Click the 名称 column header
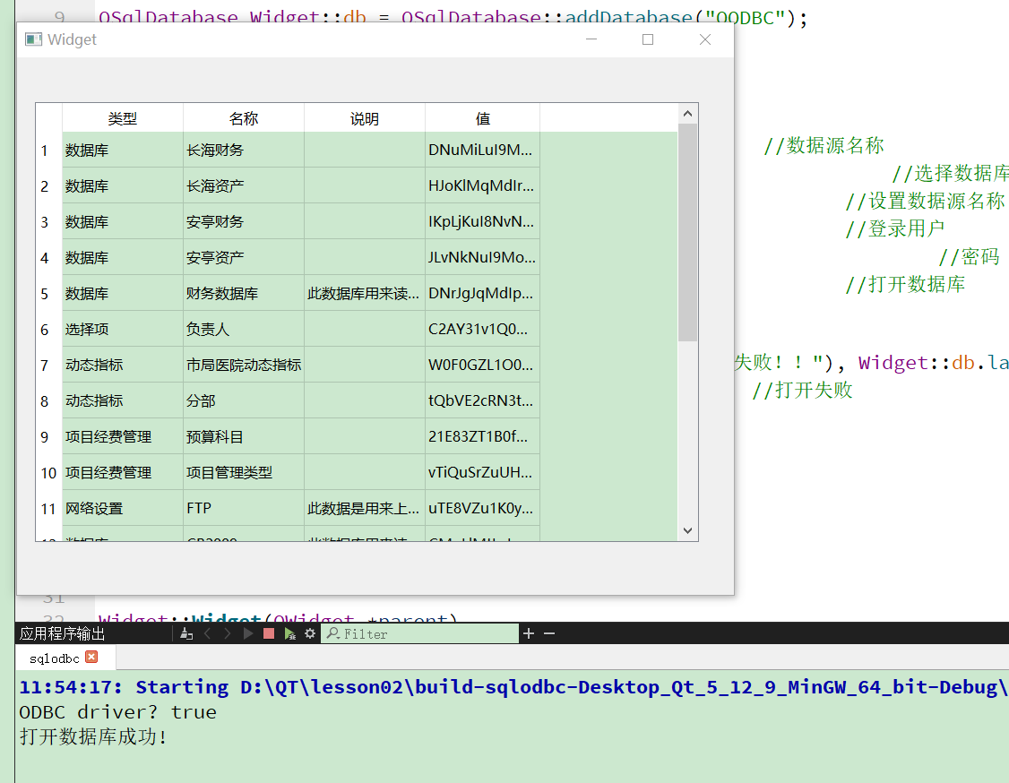The image size is (1009, 783). pos(243,118)
